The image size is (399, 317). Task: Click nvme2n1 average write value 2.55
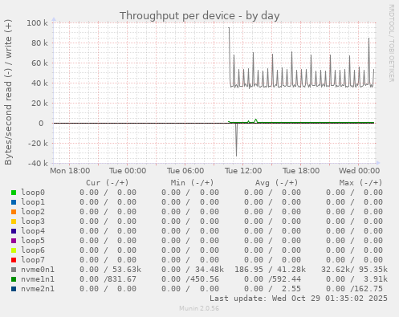[x=291, y=289]
